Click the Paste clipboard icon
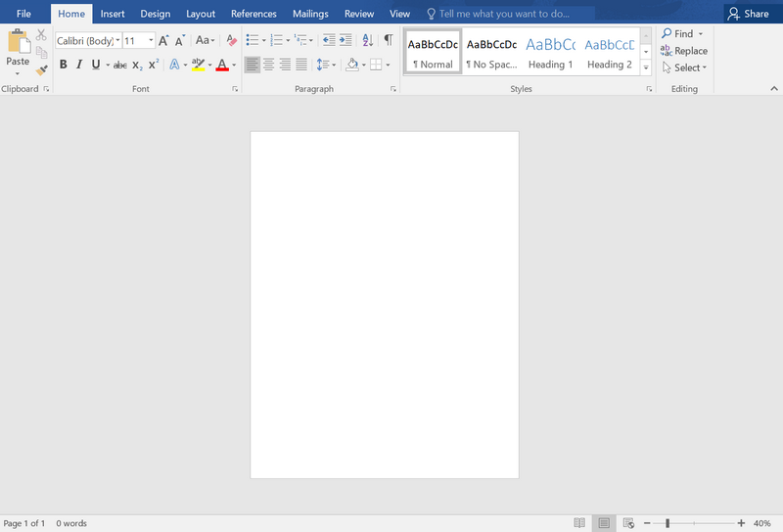Screen dimensions: 783x532 (x=19, y=41)
